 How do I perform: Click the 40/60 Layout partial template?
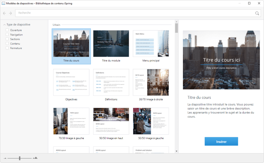pos(71,150)
